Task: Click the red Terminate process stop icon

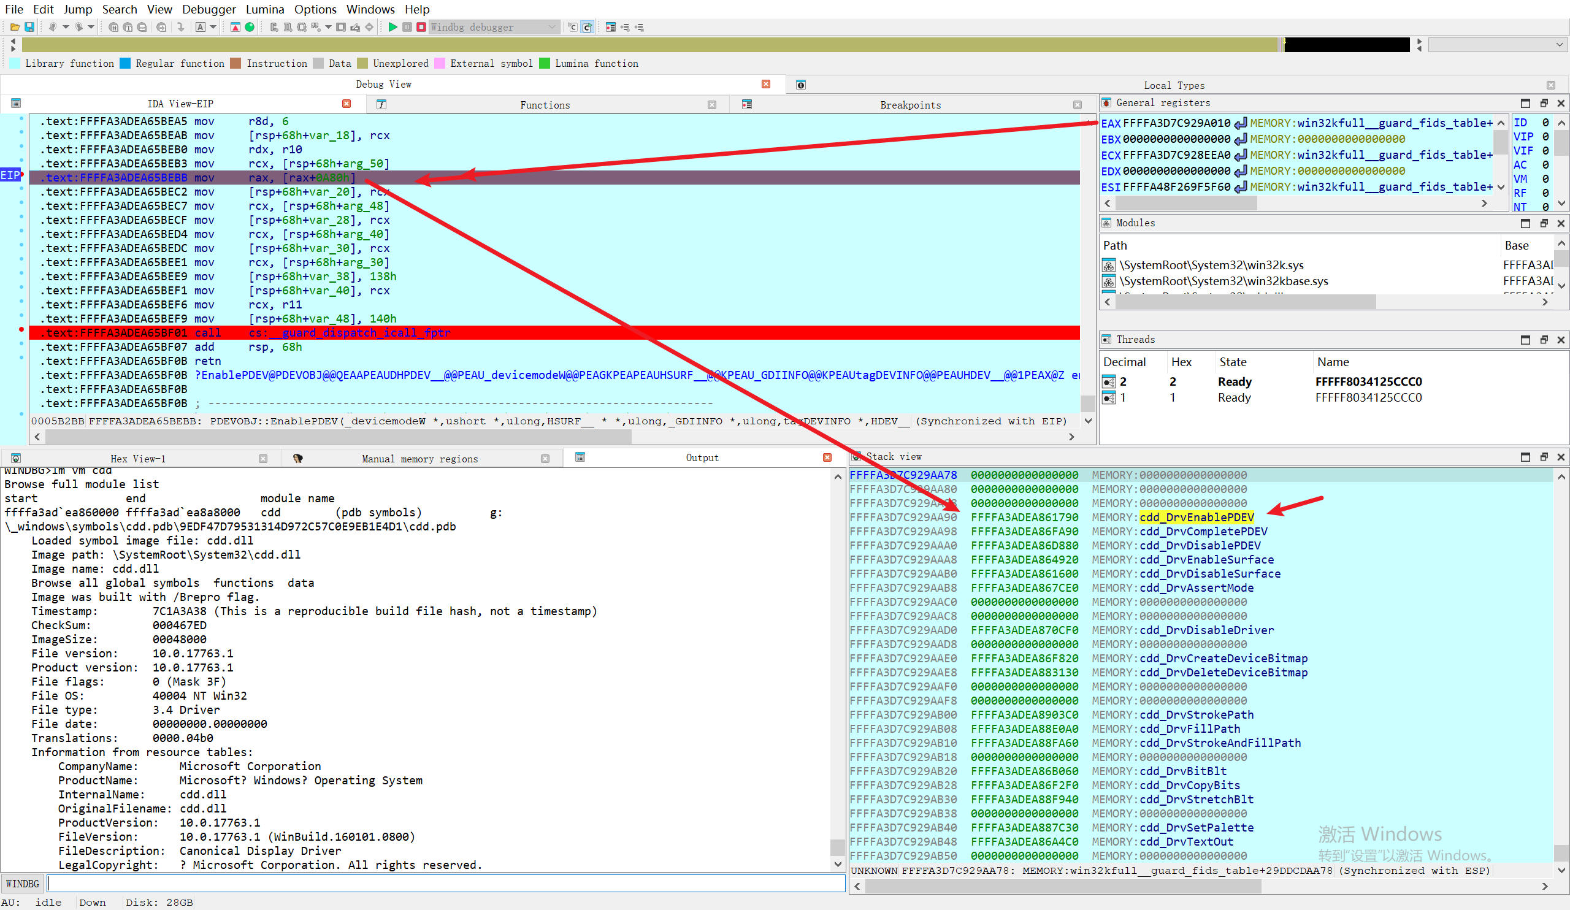Action: (x=421, y=27)
